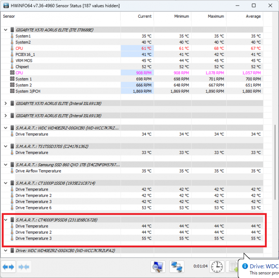Image resolution: width=279 pixels, height=278 pixels.
Task: Click the CPU fan icon in RPM row
Action: [x=12, y=73]
